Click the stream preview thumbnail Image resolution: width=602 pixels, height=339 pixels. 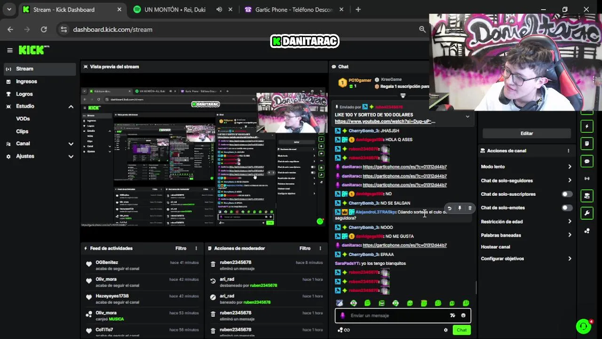click(204, 157)
